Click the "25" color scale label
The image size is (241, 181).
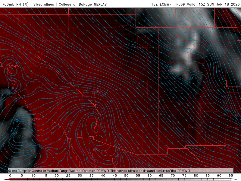(68, 176)
